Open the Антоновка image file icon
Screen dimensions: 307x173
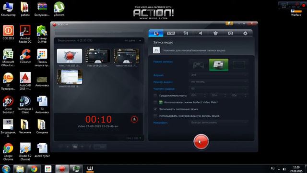(42, 81)
